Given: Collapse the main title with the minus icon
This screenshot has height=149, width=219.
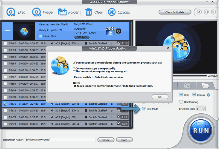Looking at the screenshot, I should tap(8, 31).
